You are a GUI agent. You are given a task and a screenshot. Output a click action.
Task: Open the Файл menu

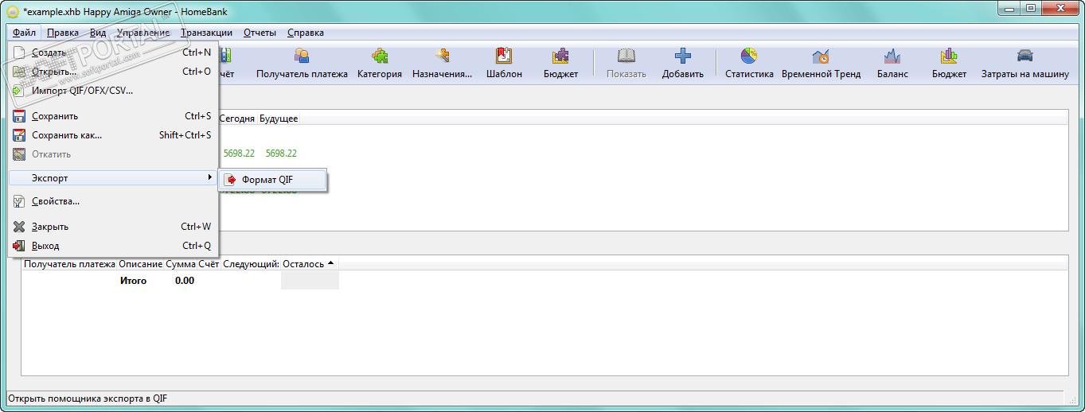tap(24, 33)
